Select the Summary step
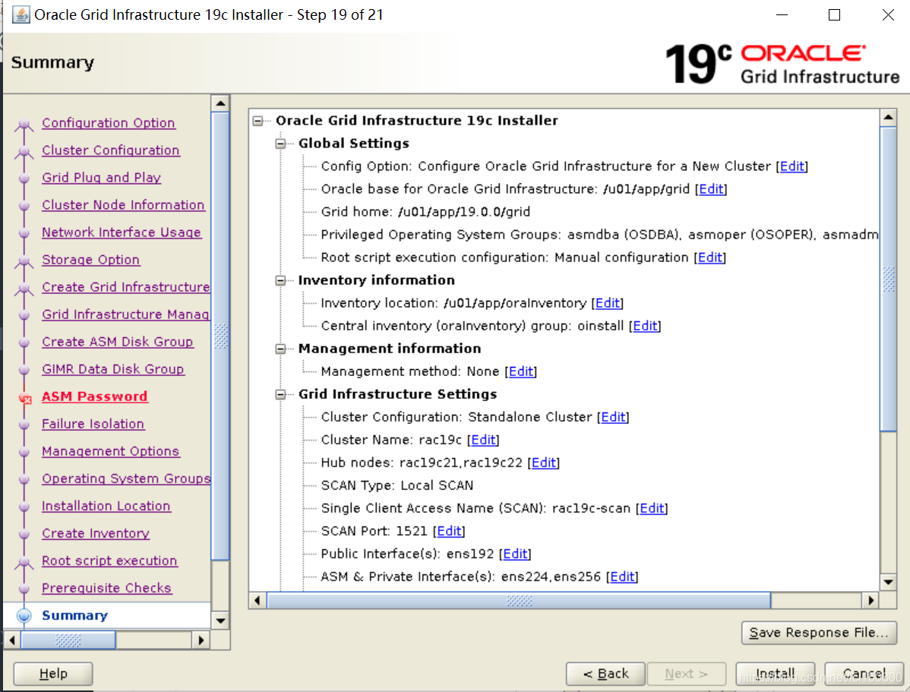 click(75, 615)
